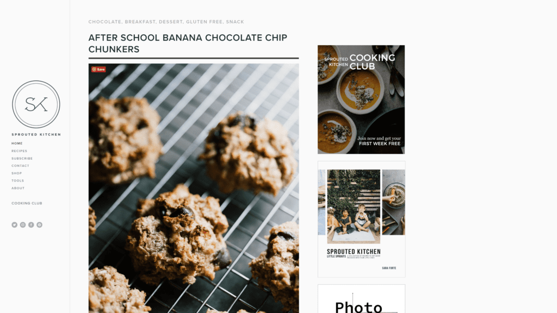Open the Pinterest social icon
Viewport: 557px width, 313px height.
click(39, 224)
